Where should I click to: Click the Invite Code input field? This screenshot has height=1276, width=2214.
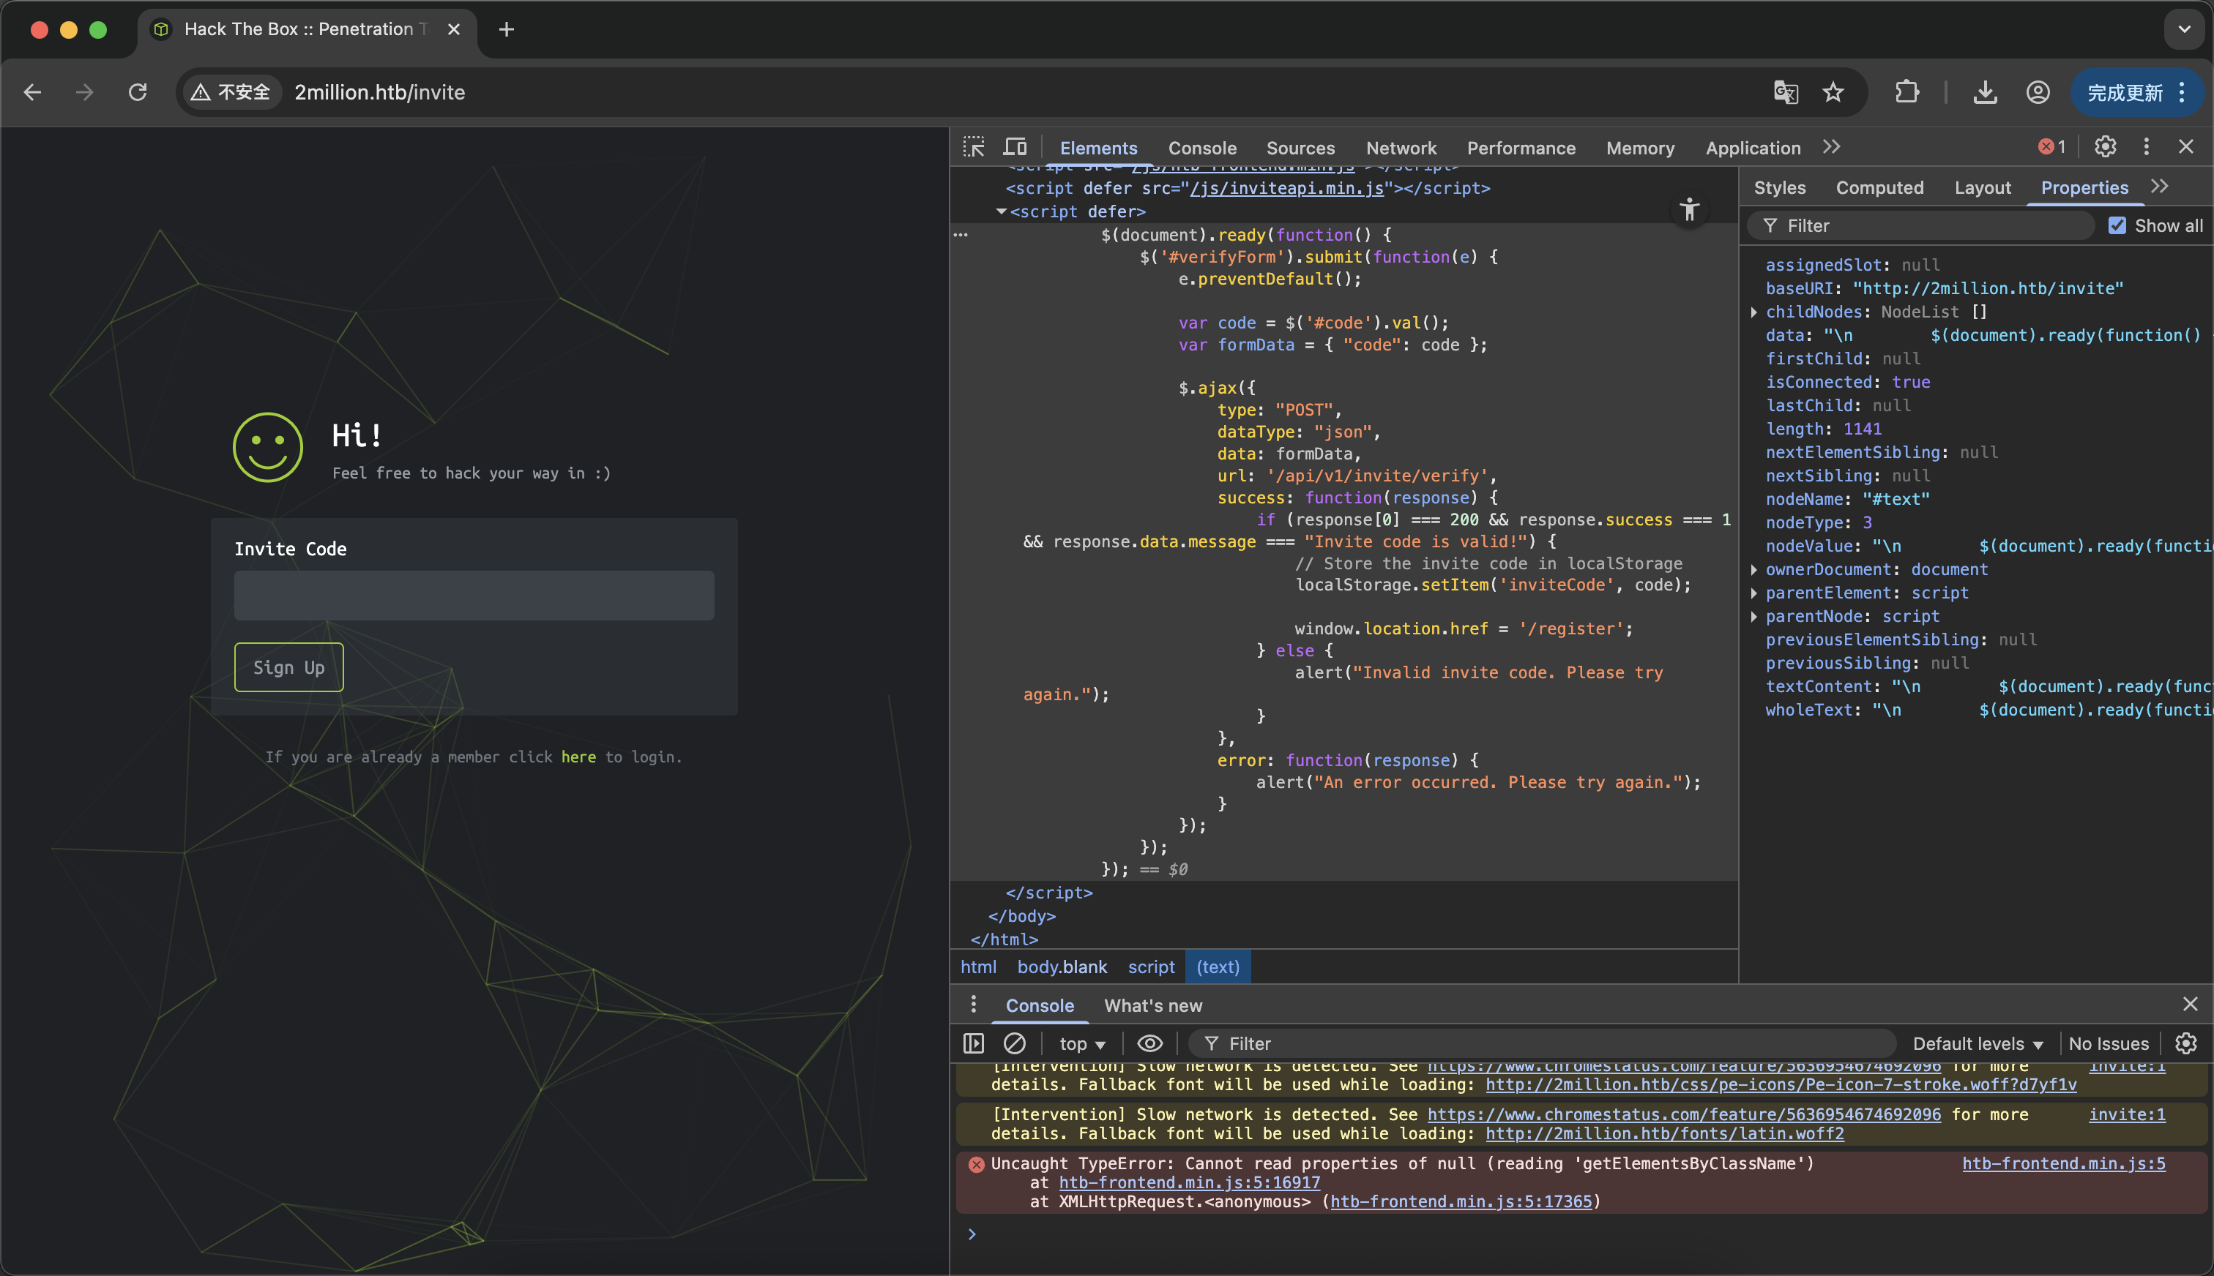(474, 596)
